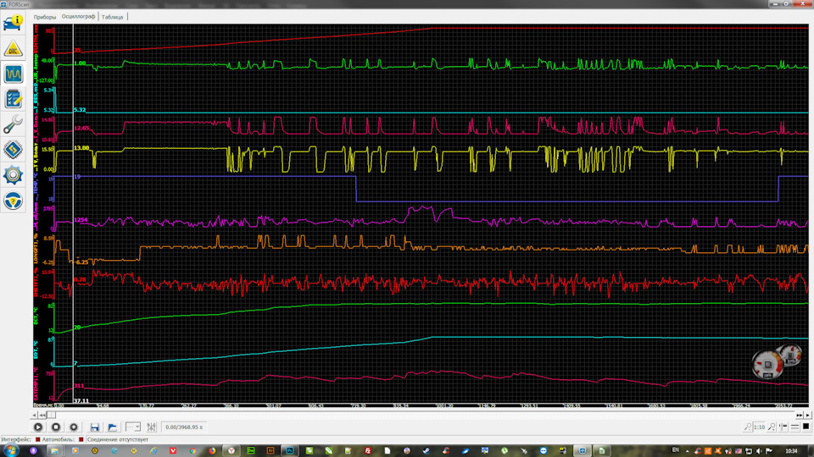Open the configuration and programming chip section

tap(13, 150)
